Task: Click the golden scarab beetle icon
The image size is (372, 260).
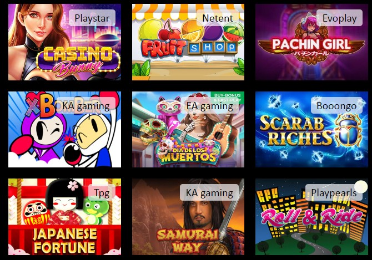Action: coord(348,130)
